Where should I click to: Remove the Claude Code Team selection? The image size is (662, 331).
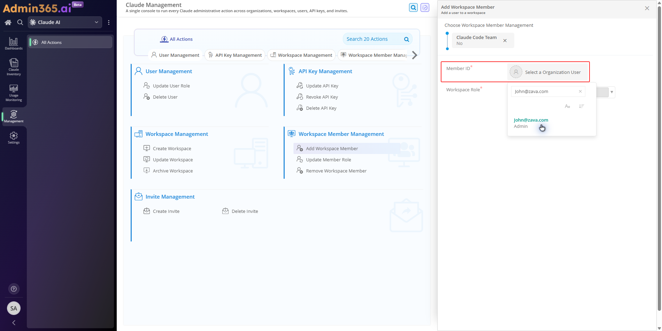click(x=505, y=40)
